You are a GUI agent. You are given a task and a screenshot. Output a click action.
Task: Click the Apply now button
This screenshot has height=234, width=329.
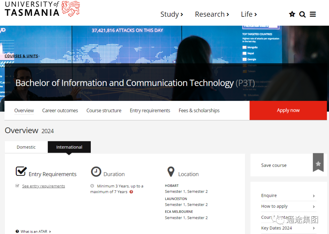click(x=288, y=110)
